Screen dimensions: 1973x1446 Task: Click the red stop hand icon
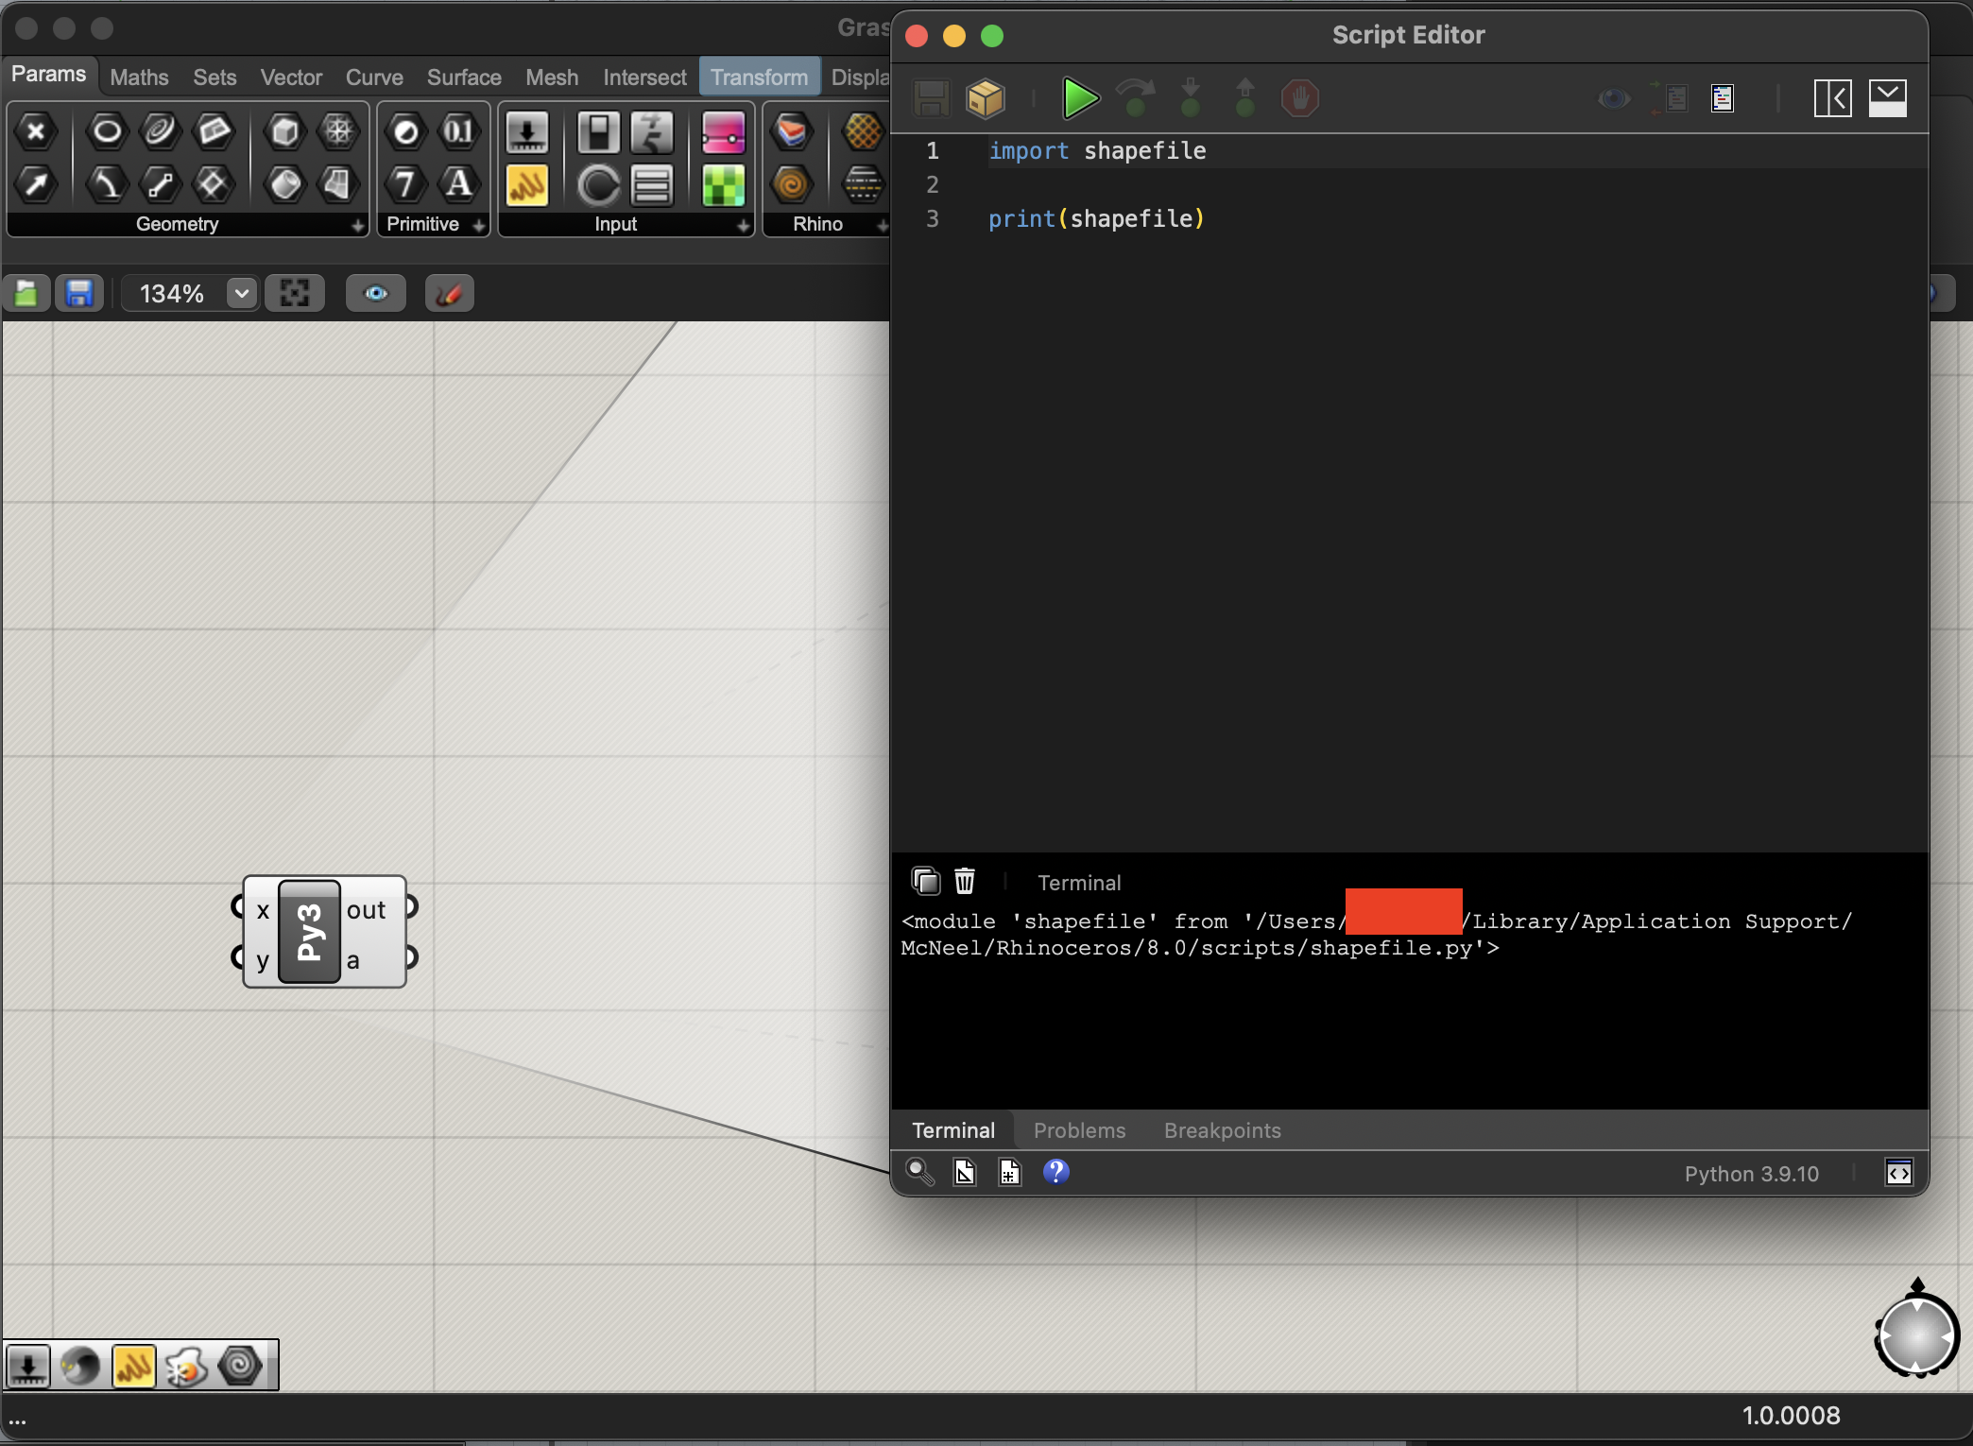[1300, 98]
